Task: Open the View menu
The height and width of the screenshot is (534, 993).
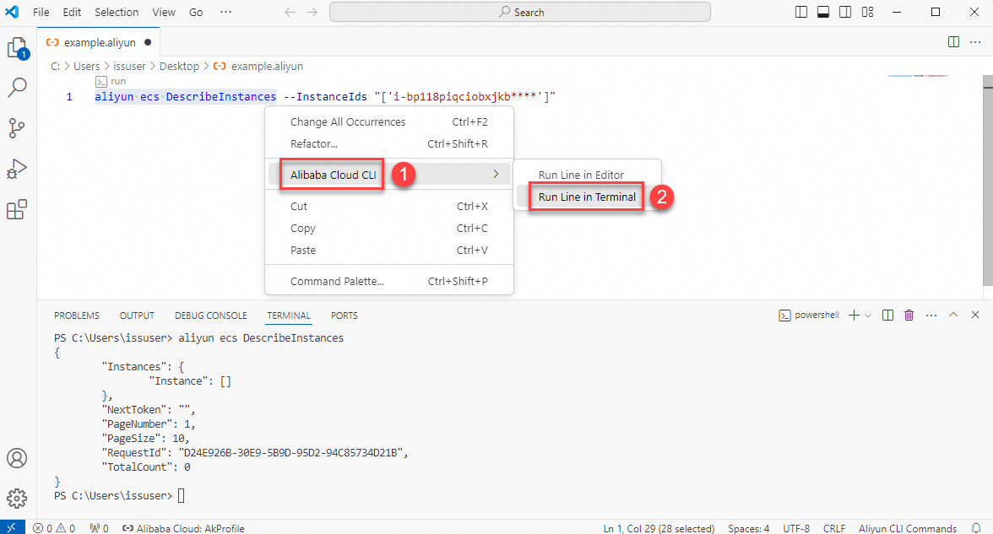Action: pyautogui.click(x=164, y=12)
